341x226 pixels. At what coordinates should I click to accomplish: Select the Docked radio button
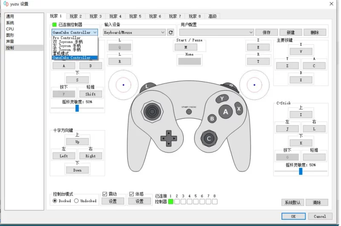click(x=55, y=201)
